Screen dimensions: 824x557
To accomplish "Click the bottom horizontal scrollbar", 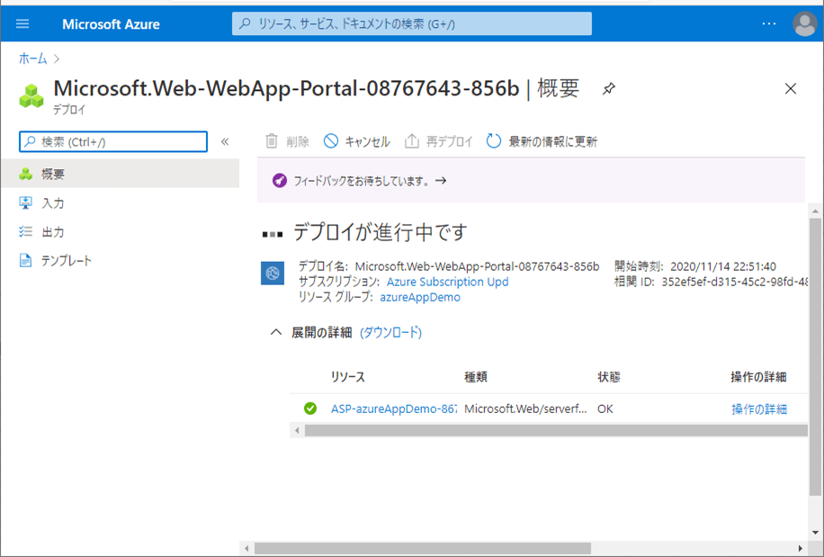I will (423, 548).
